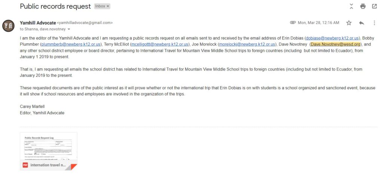Click sender name Yamhill Advocate

pyautogui.click(x=38, y=23)
